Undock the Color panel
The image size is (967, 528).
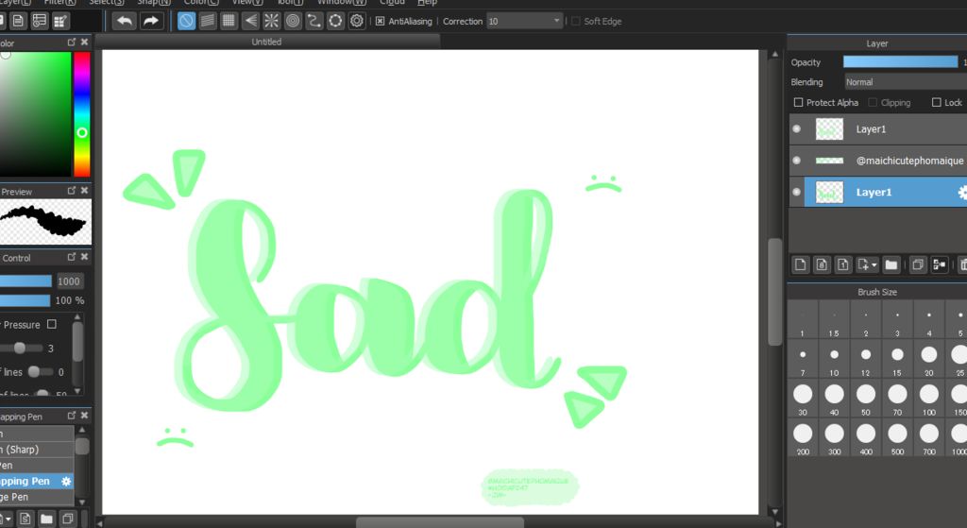[x=72, y=42]
